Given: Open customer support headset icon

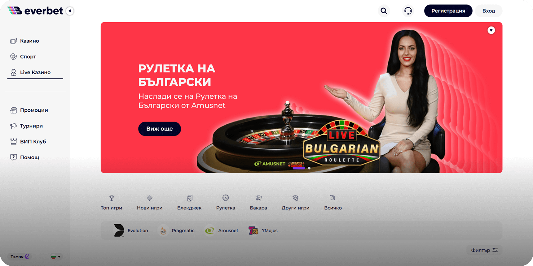Looking at the screenshot, I should pyautogui.click(x=408, y=11).
